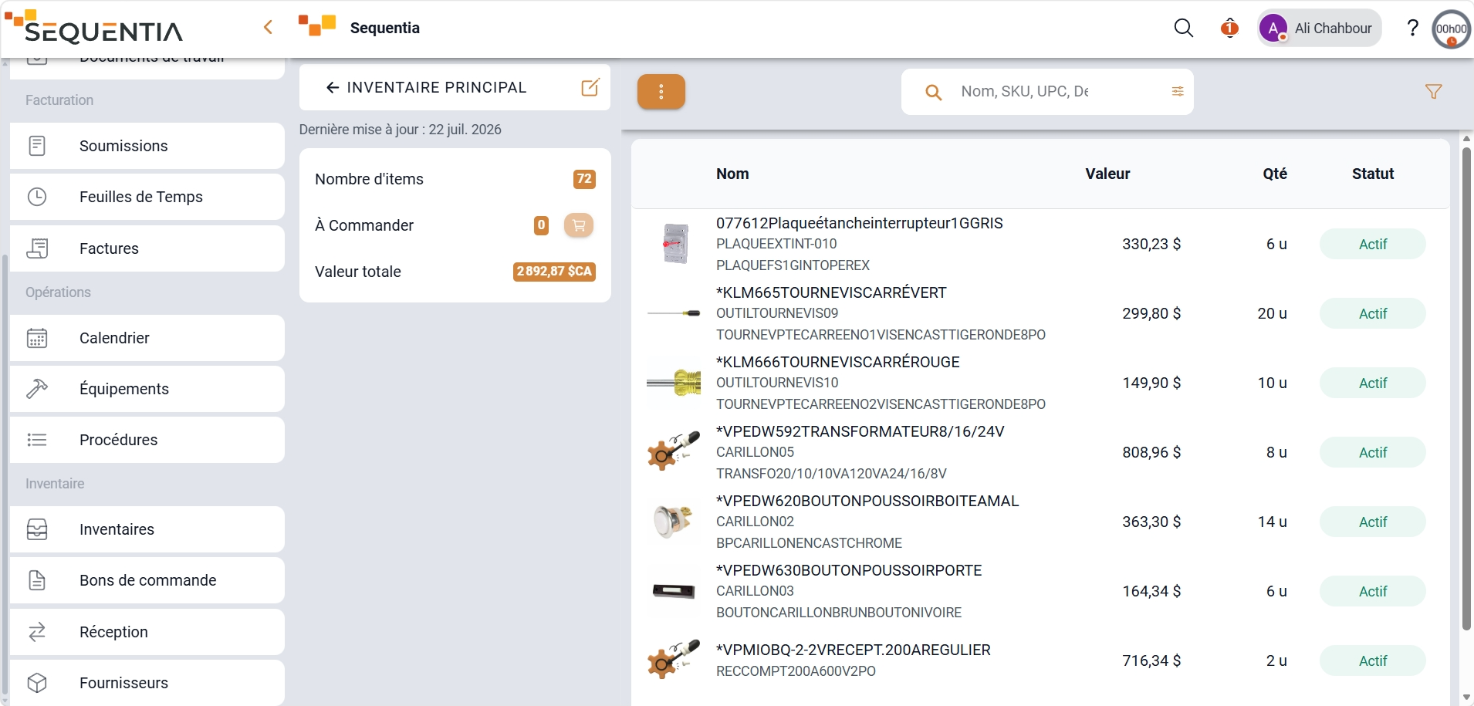Open Feuilles de Temps in the sidebar
The height and width of the screenshot is (706, 1474).
click(147, 197)
